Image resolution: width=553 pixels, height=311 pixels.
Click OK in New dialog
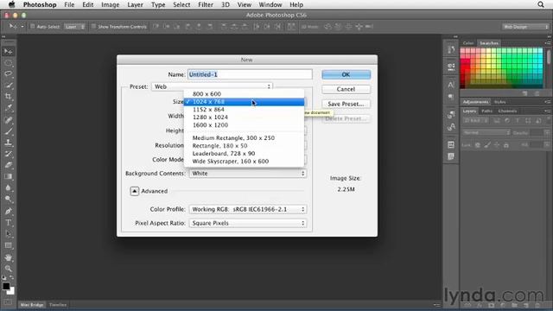click(346, 74)
